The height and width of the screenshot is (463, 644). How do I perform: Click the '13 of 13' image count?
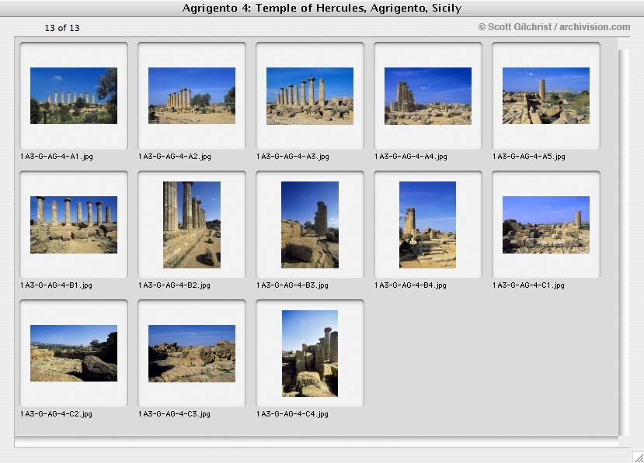click(x=62, y=28)
